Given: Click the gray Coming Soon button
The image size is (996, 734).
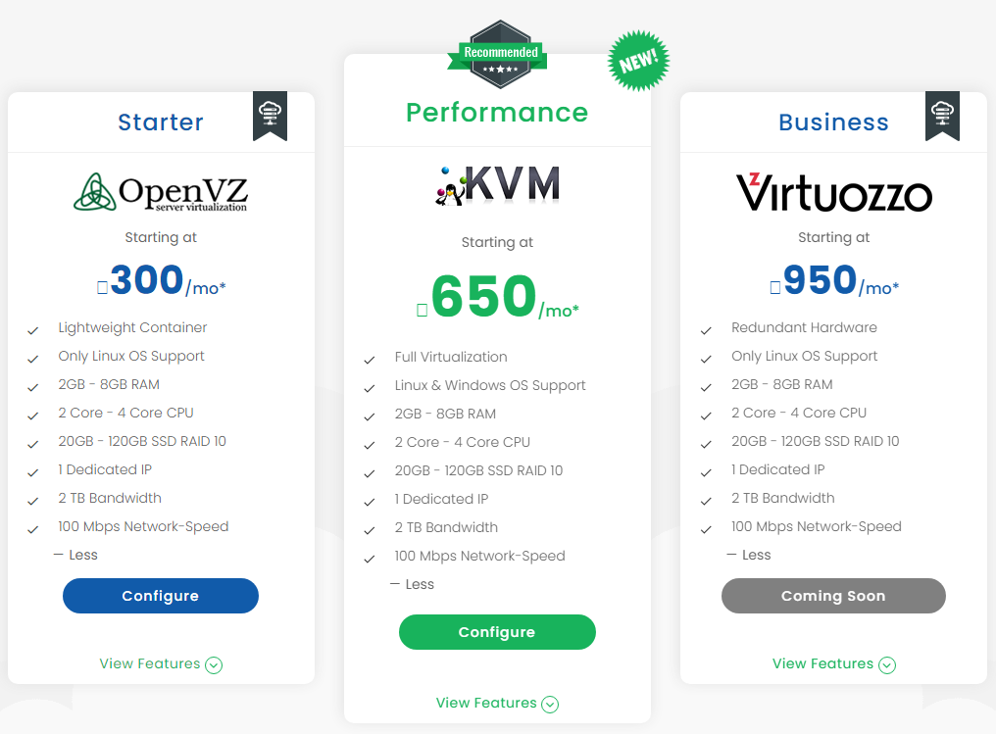Looking at the screenshot, I should tap(833, 596).
